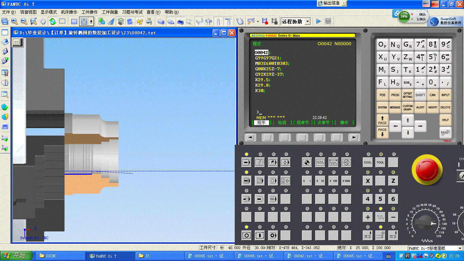
Task: Click the "G92X29Z-37;" program line
Action: tap(270, 74)
